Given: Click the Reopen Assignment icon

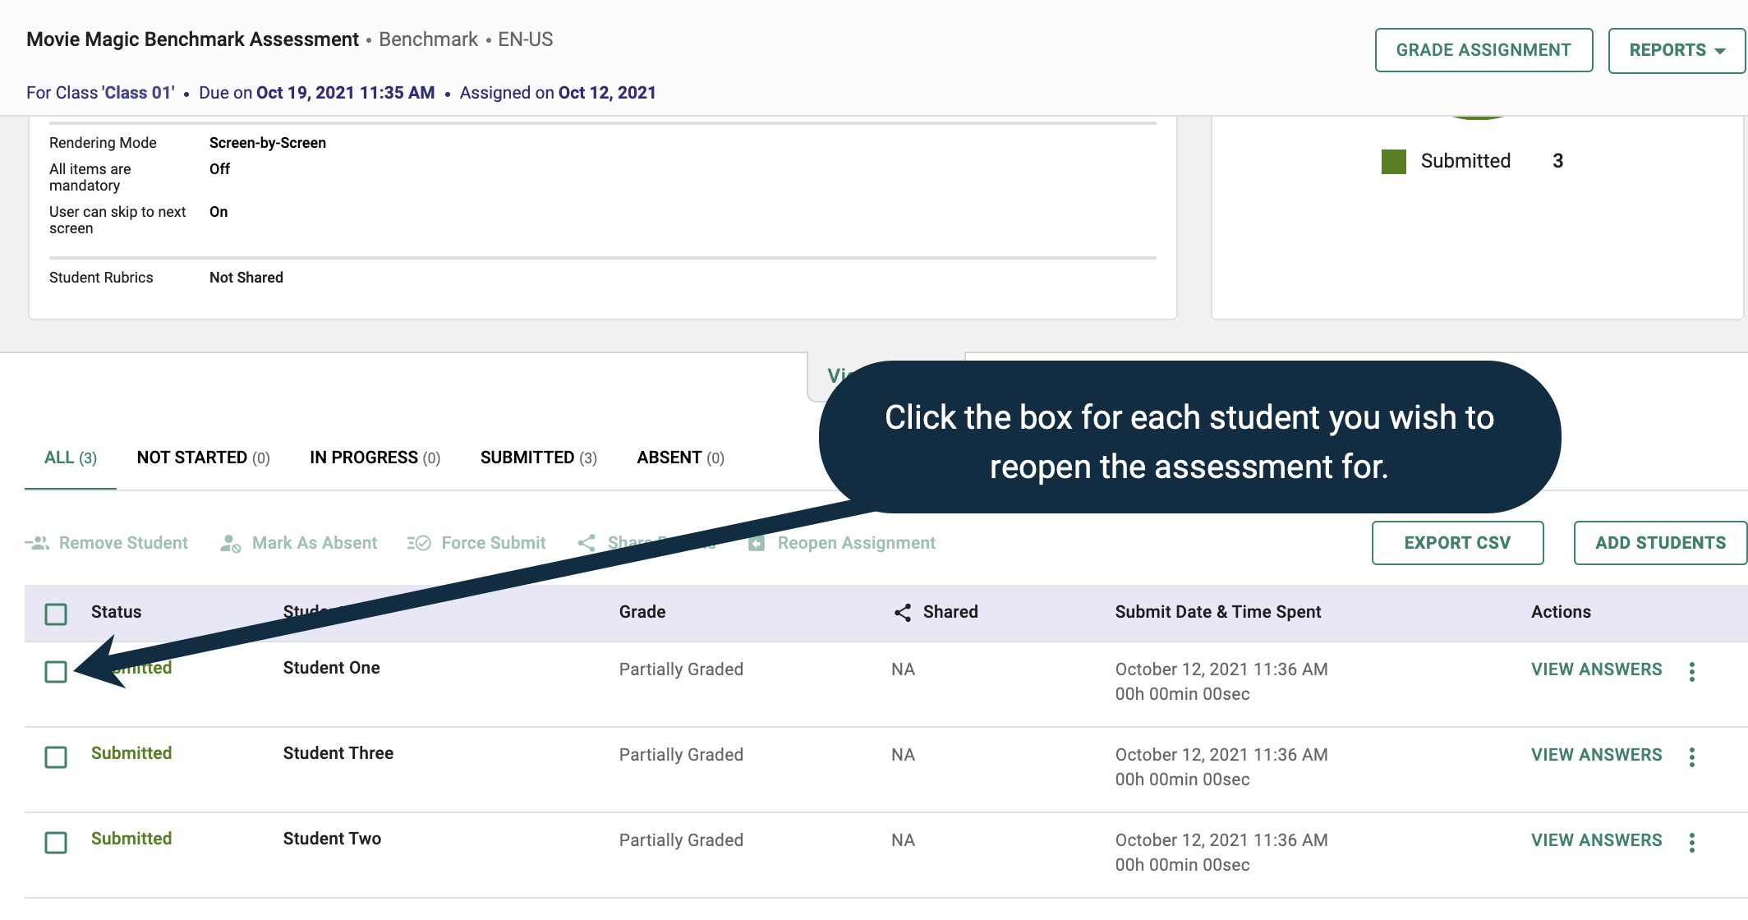Looking at the screenshot, I should click(757, 543).
